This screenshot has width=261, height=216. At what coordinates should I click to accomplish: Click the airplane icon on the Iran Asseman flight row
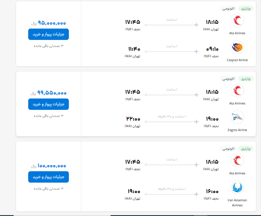(196, 194)
